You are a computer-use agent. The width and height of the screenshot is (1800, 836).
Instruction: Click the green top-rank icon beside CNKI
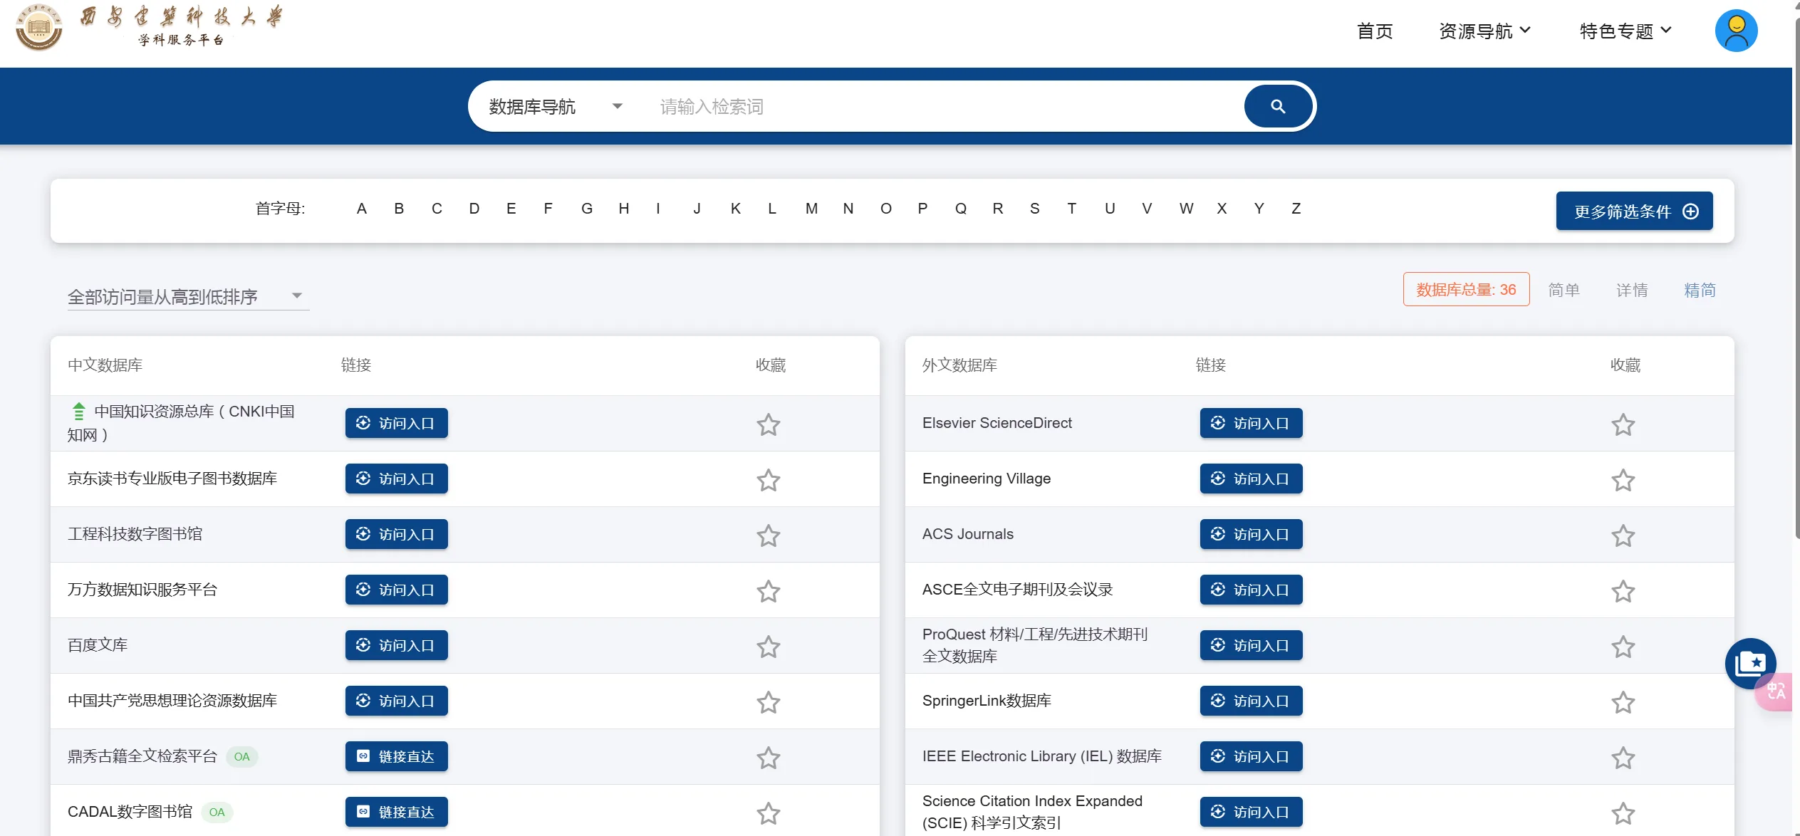pos(79,411)
